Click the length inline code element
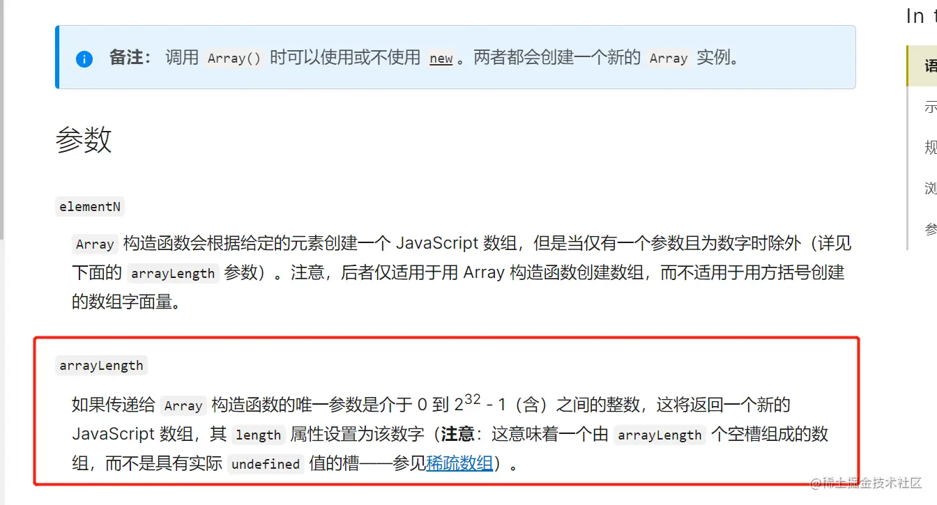This screenshot has height=505, width=937. point(259,435)
